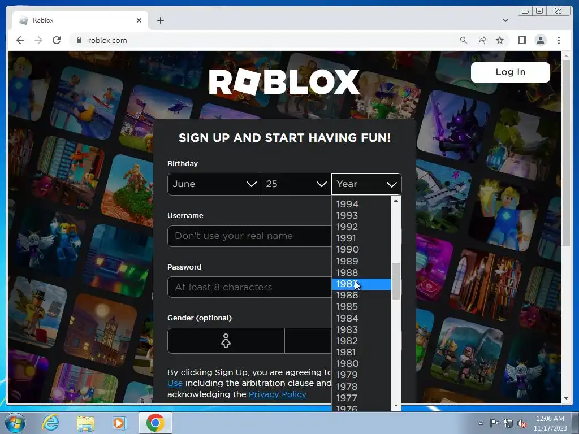Screen dimensions: 579x434
Task: Pick 1985 in the year list
Action: pyautogui.click(x=361, y=307)
